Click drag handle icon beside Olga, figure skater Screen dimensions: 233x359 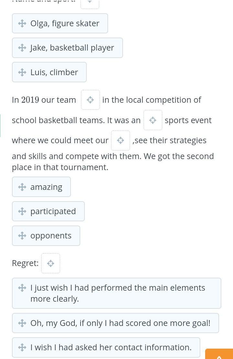[22, 23]
